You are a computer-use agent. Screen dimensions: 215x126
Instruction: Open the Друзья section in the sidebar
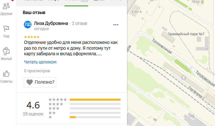pos(6,9)
